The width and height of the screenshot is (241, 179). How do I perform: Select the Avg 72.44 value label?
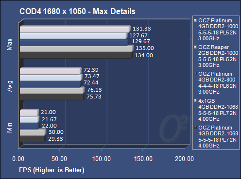(x=91, y=82)
